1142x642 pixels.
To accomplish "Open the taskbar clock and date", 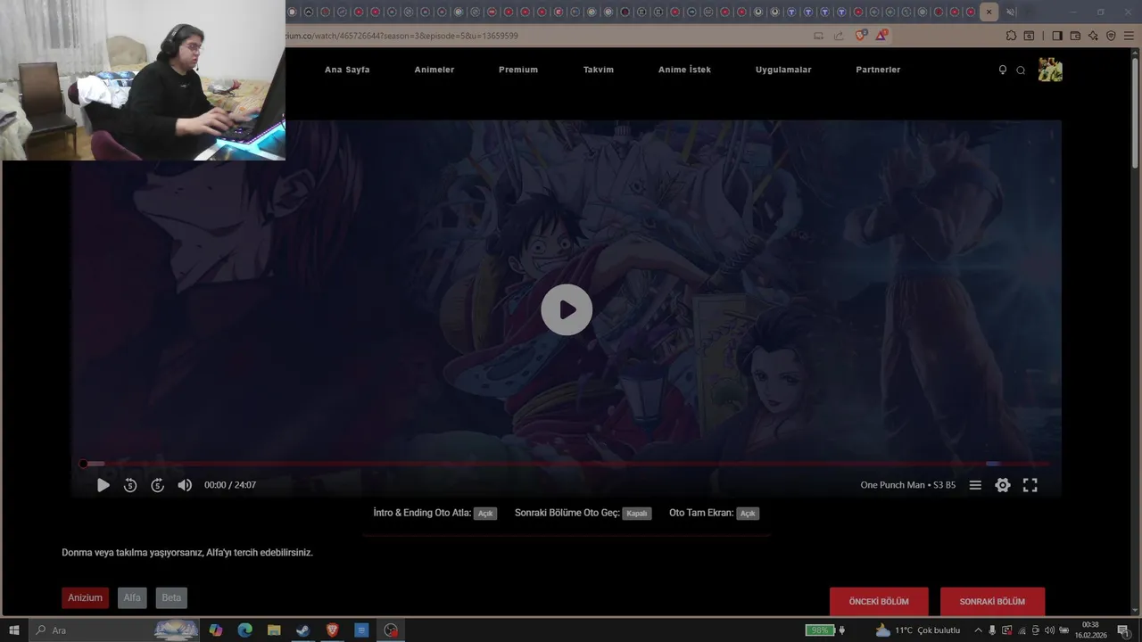I will tap(1090, 630).
